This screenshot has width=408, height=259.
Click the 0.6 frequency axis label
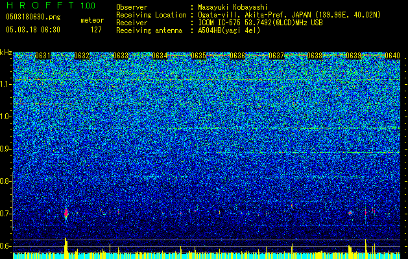(x=6, y=246)
